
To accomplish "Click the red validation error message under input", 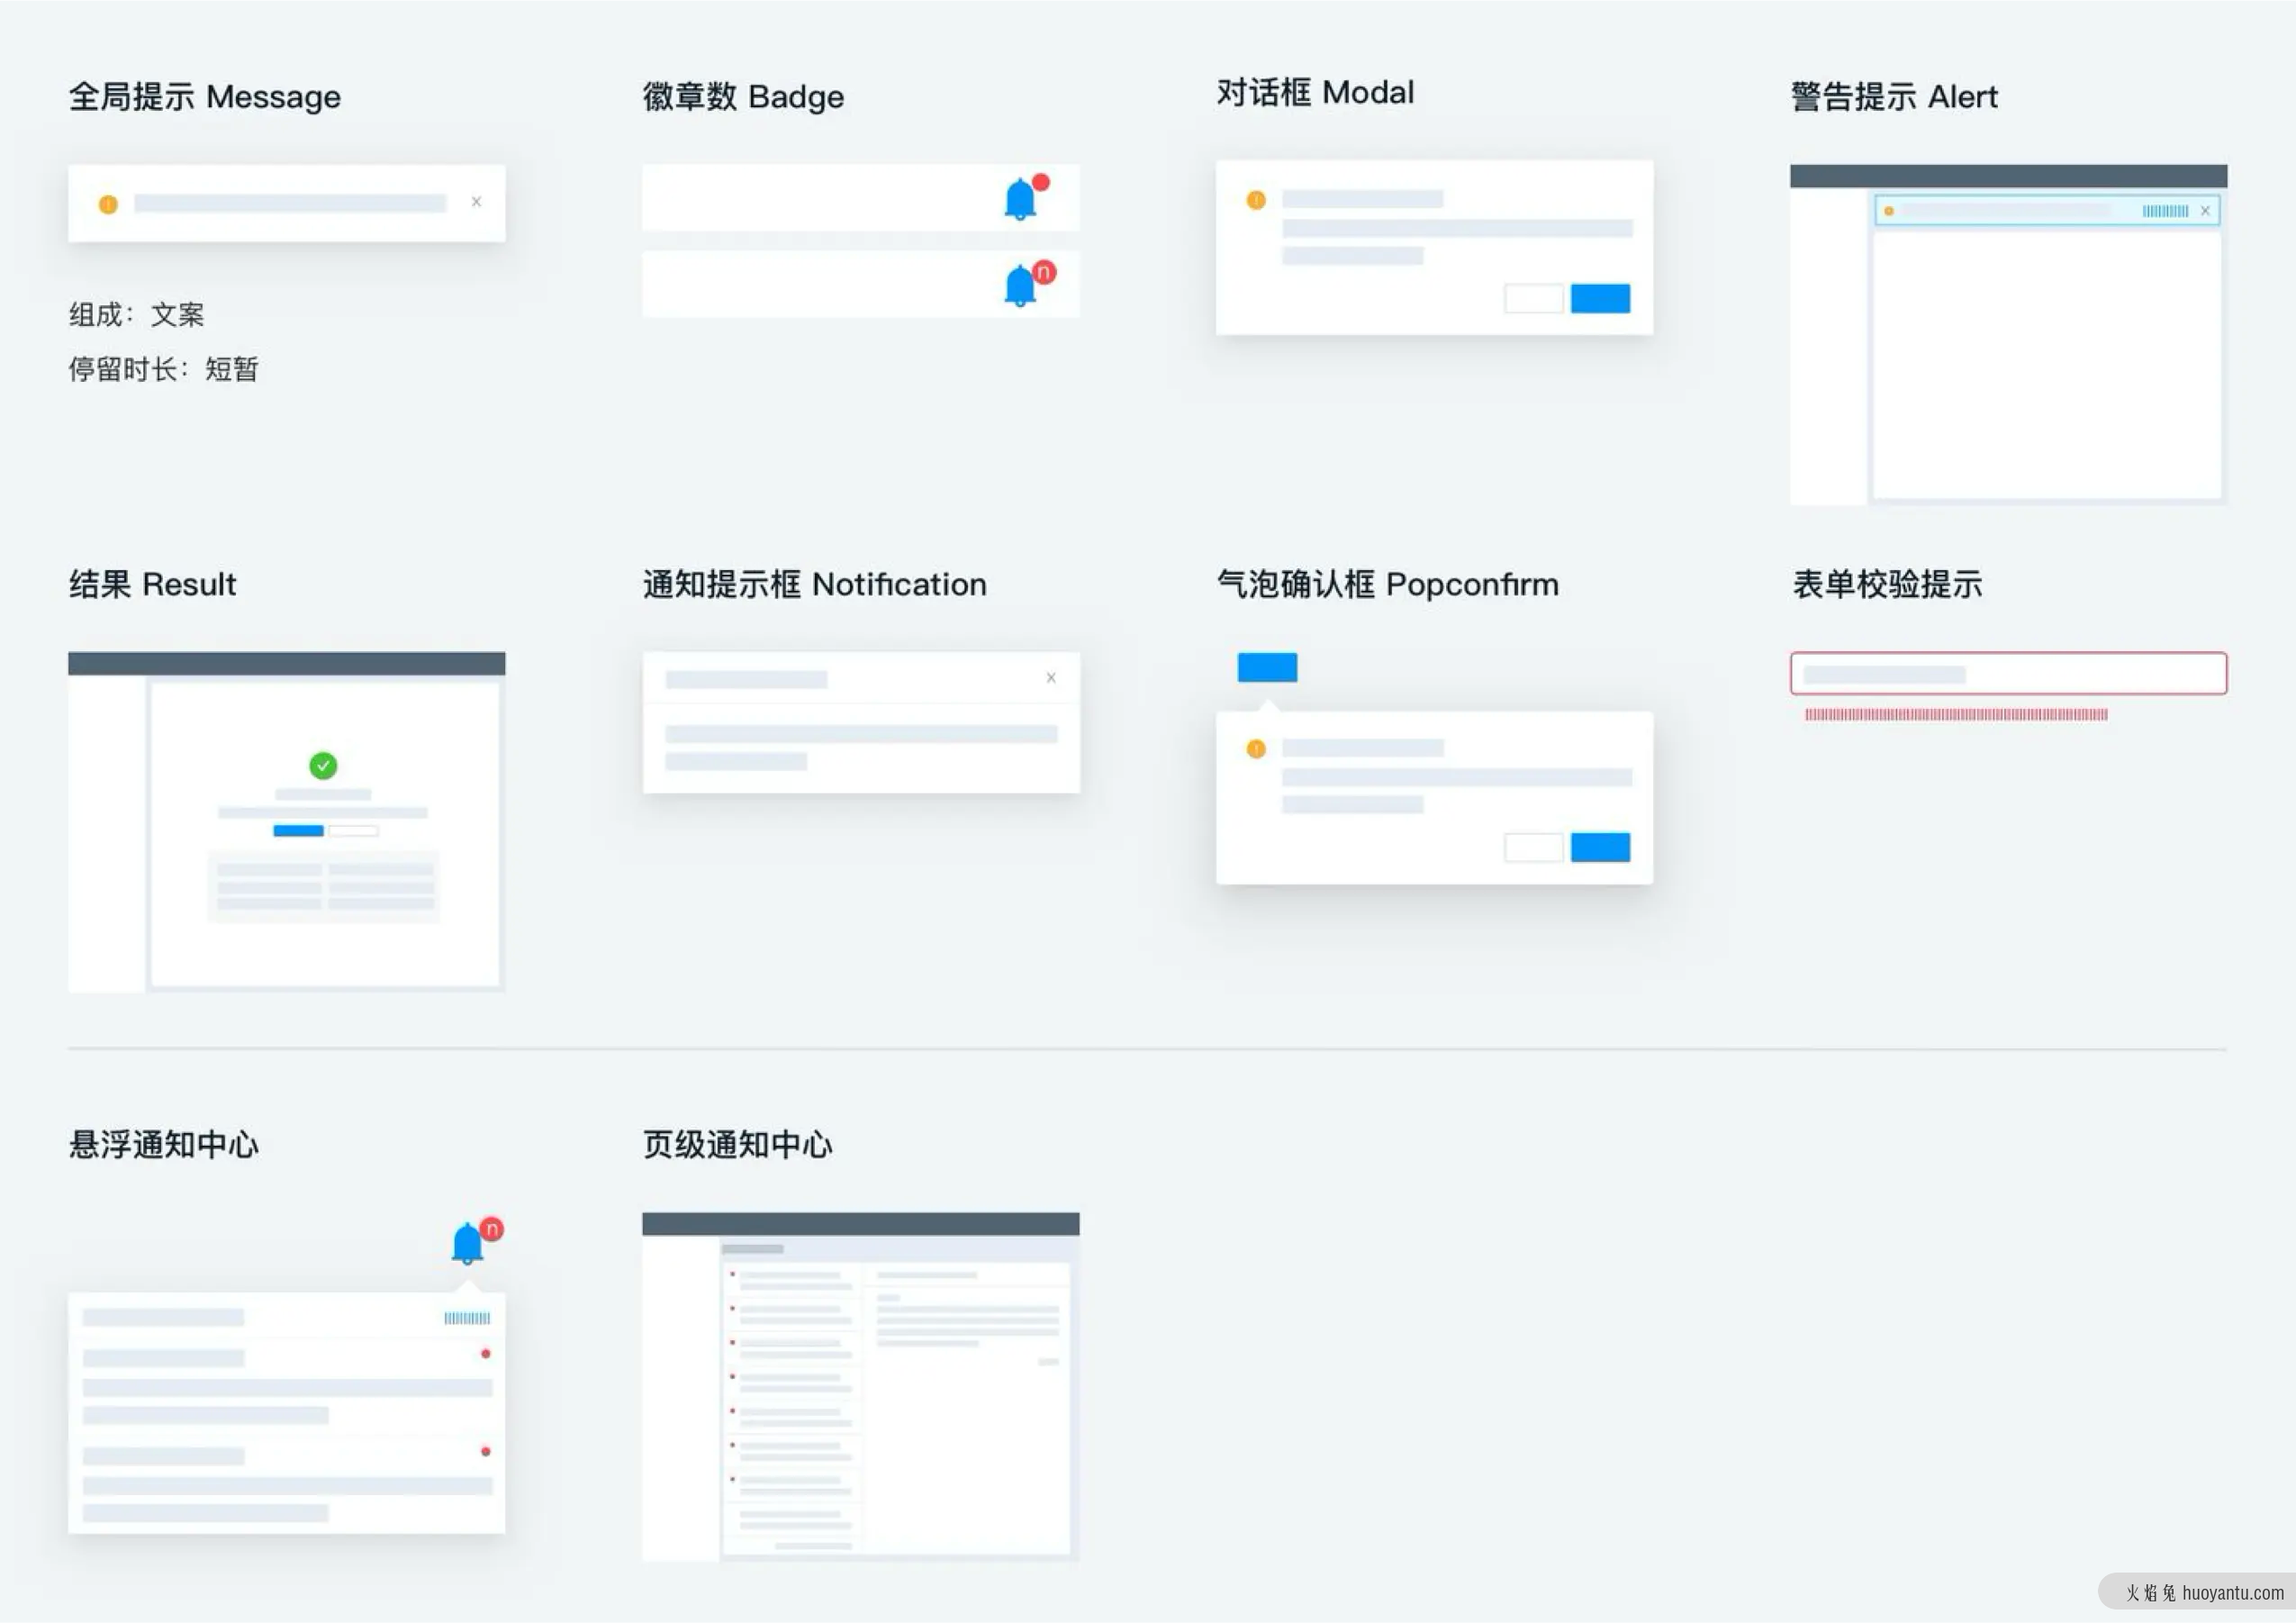I will coord(1956,715).
